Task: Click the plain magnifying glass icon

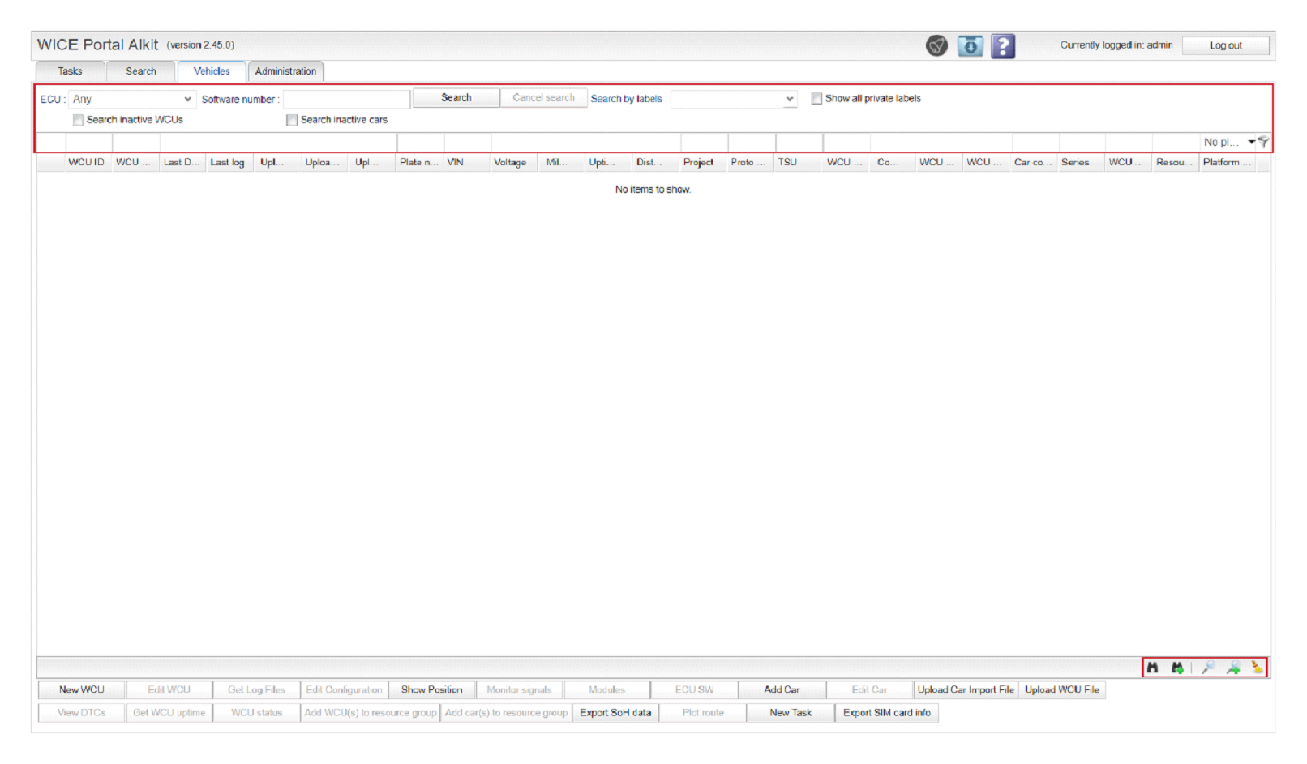Action: tap(1208, 668)
